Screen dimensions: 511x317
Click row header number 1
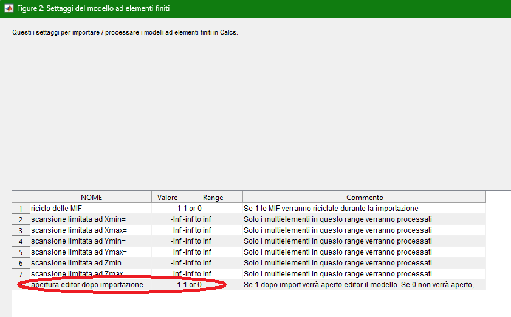click(x=21, y=209)
